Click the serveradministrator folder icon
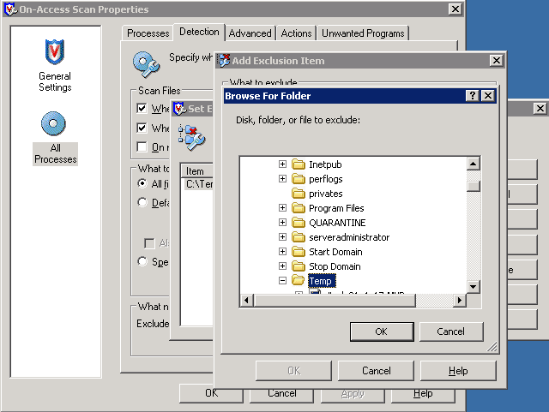 click(x=299, y=237)
